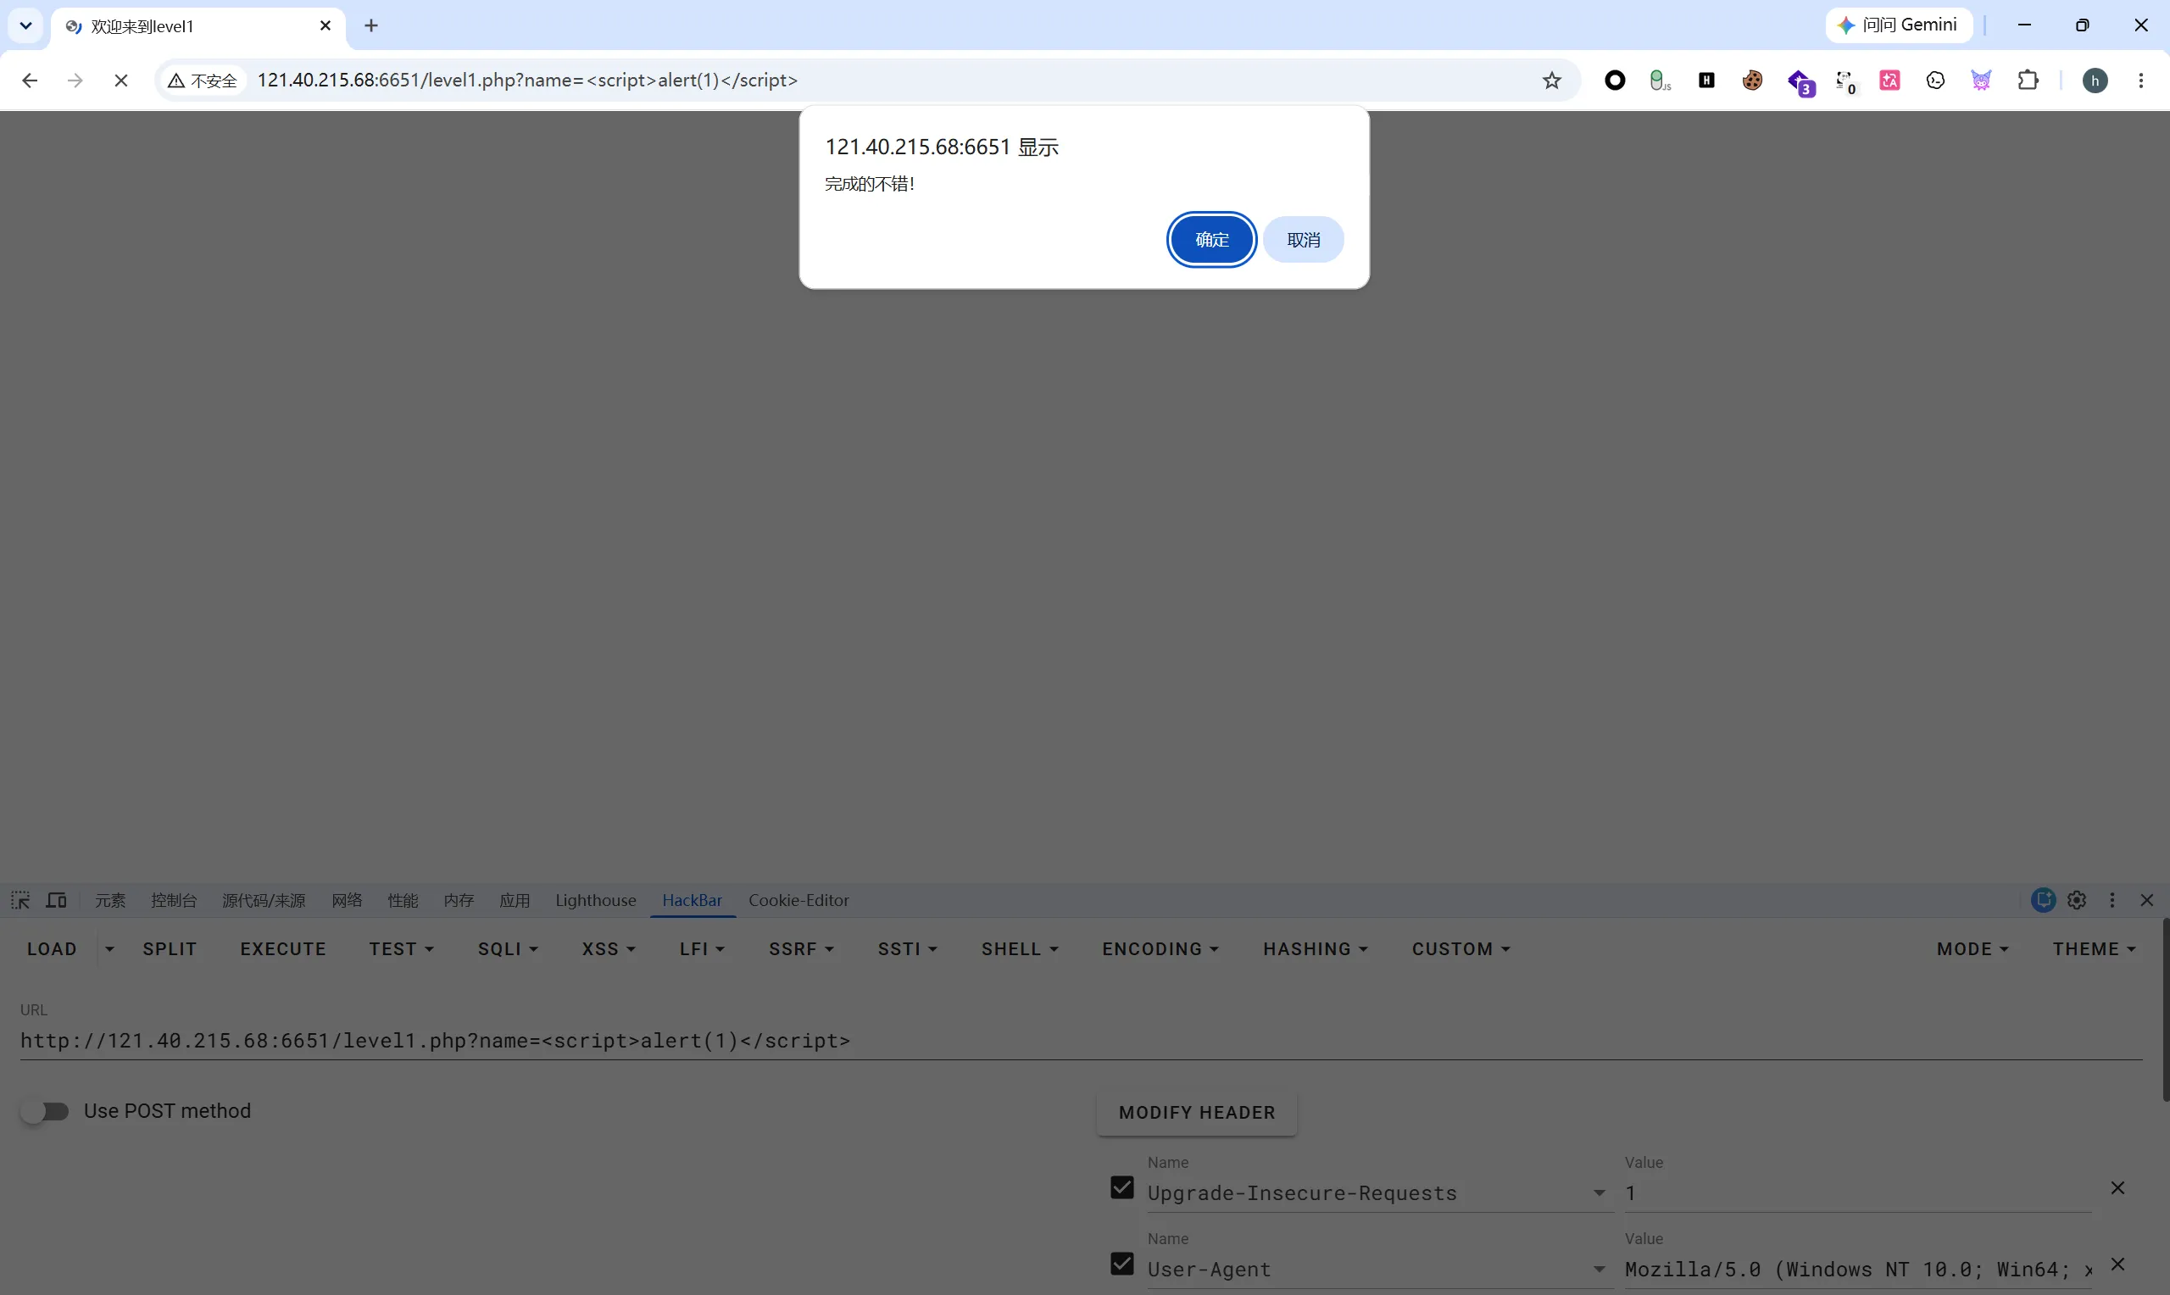Open the tab search dropdown arrow

tap(26, 25)
